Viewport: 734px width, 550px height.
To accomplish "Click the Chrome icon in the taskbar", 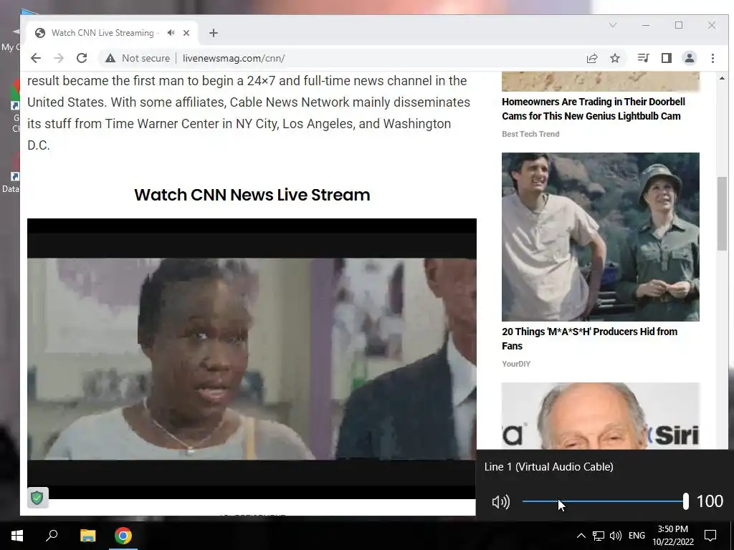I will click(123, 536).
